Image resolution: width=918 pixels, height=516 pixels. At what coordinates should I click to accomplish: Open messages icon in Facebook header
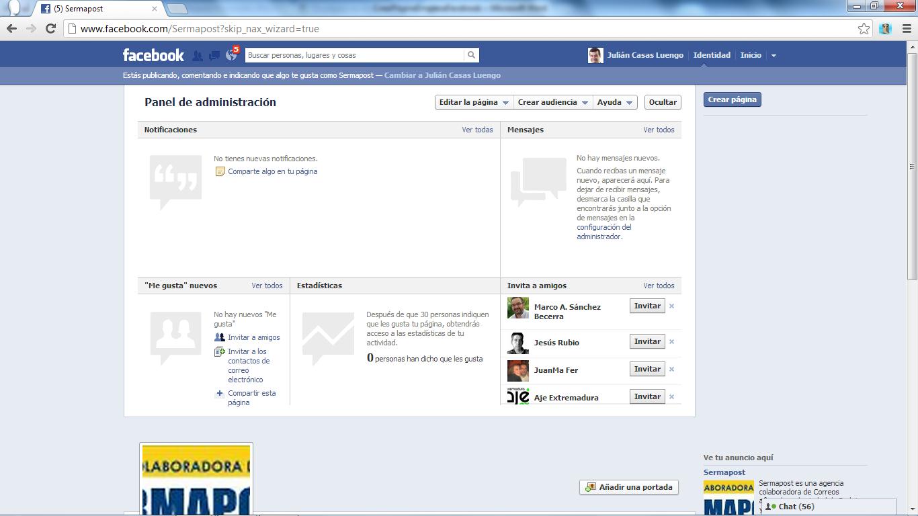(214, 56)
